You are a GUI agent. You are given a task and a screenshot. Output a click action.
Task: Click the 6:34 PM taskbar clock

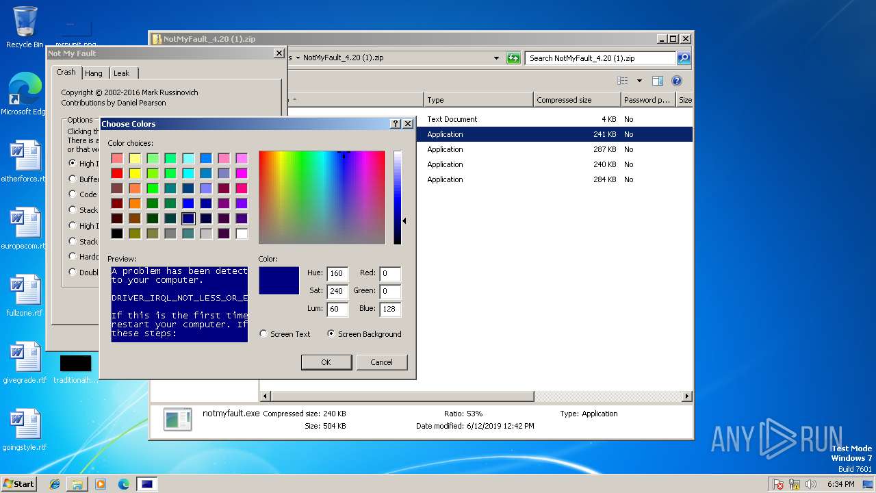pos(840,484)
